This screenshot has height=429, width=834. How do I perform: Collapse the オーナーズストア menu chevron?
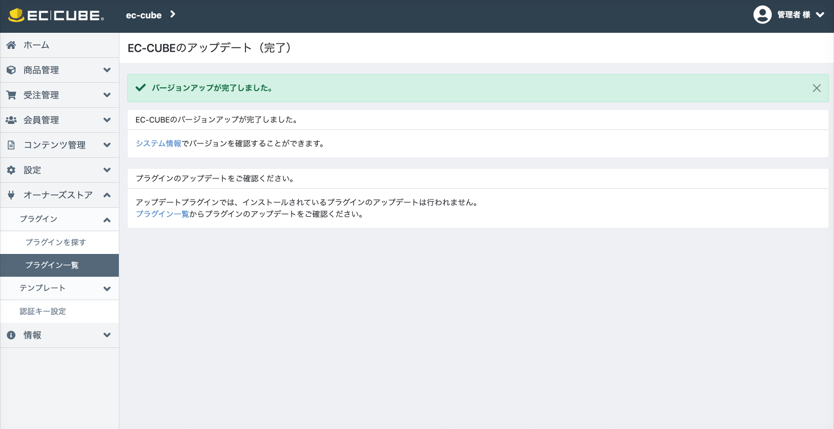point(107,195)
